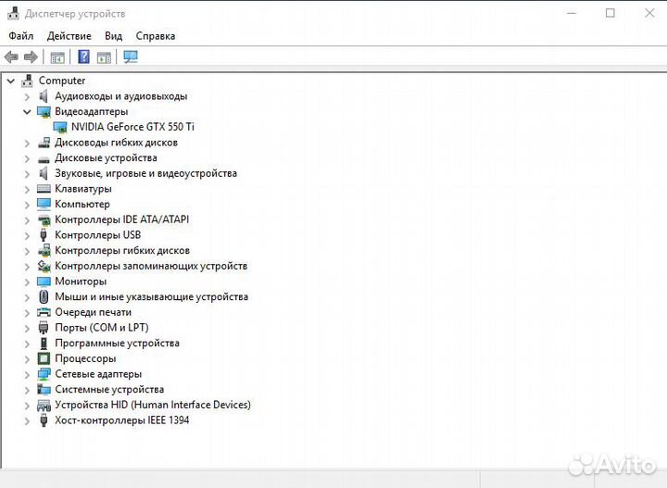Select Контроллеры гибких дисков label
This screenshot has width=667, height=488.
pos(122,250)
